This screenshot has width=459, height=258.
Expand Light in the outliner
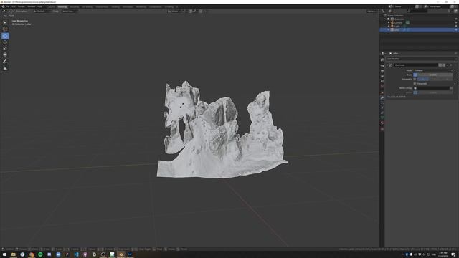click(x=389, y=26)
